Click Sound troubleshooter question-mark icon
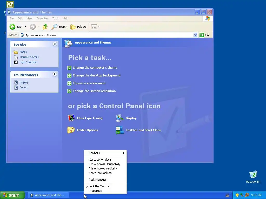 [16, 88]
